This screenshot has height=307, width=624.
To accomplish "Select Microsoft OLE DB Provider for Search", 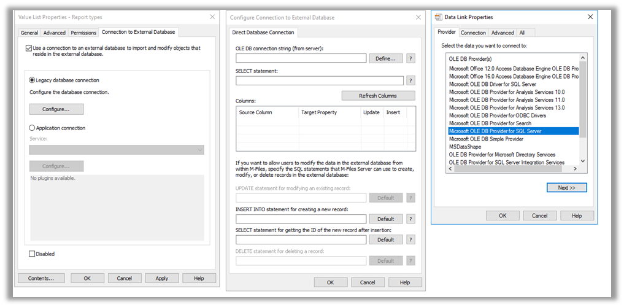I will [490, 123].
